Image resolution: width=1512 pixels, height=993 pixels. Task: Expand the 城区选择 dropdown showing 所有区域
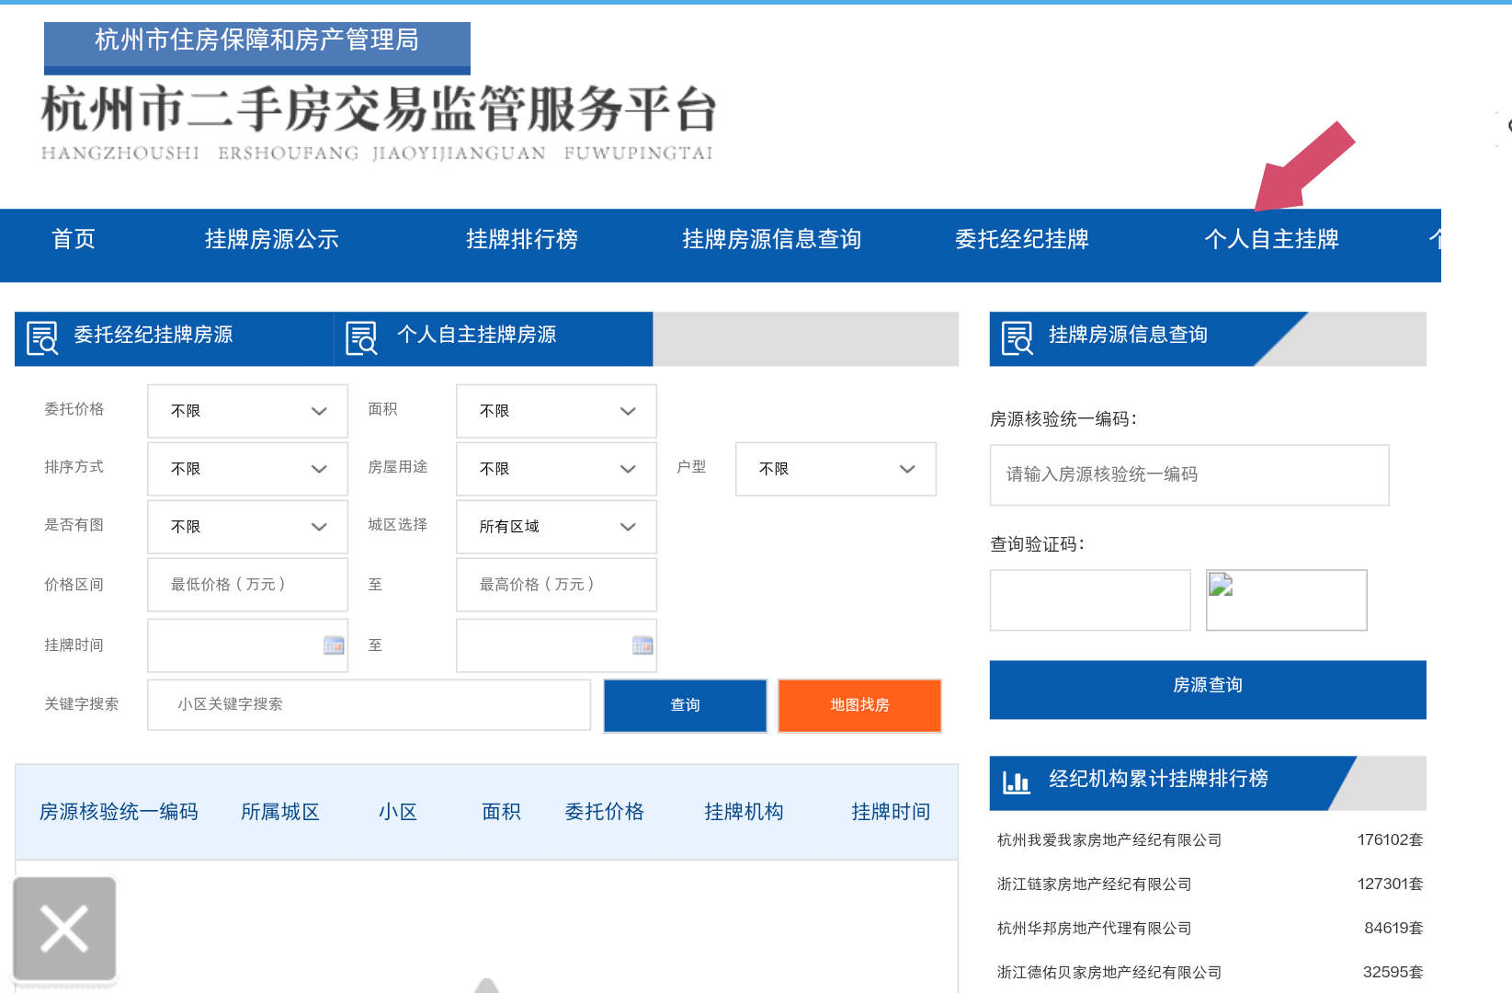click(555, 526)
